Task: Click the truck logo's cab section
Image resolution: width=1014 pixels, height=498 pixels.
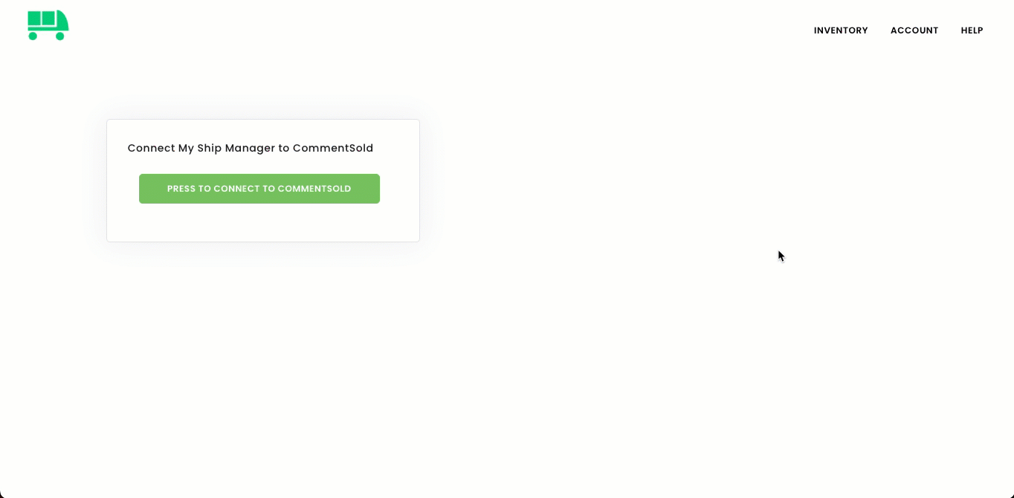Action: [62, 20]
